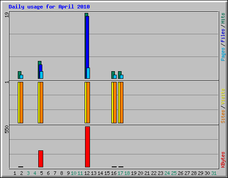Viewport: 228px width, 178px height.
Task: Click day label '27' on the x-axis
Action: pyautogui.click(x=187, y=173)
